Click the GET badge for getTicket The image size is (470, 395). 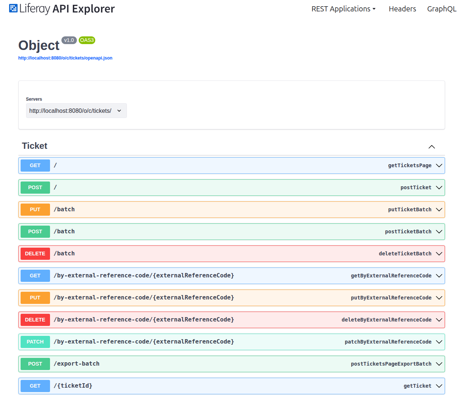point(35,386)
